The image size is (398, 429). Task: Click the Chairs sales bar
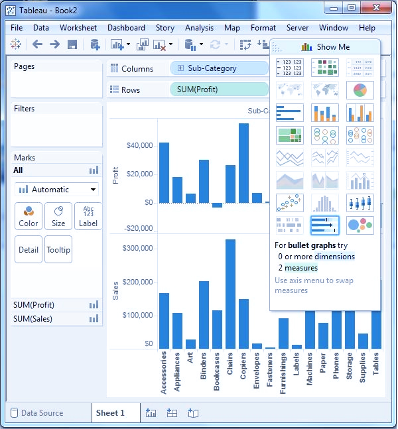(230, 294)
